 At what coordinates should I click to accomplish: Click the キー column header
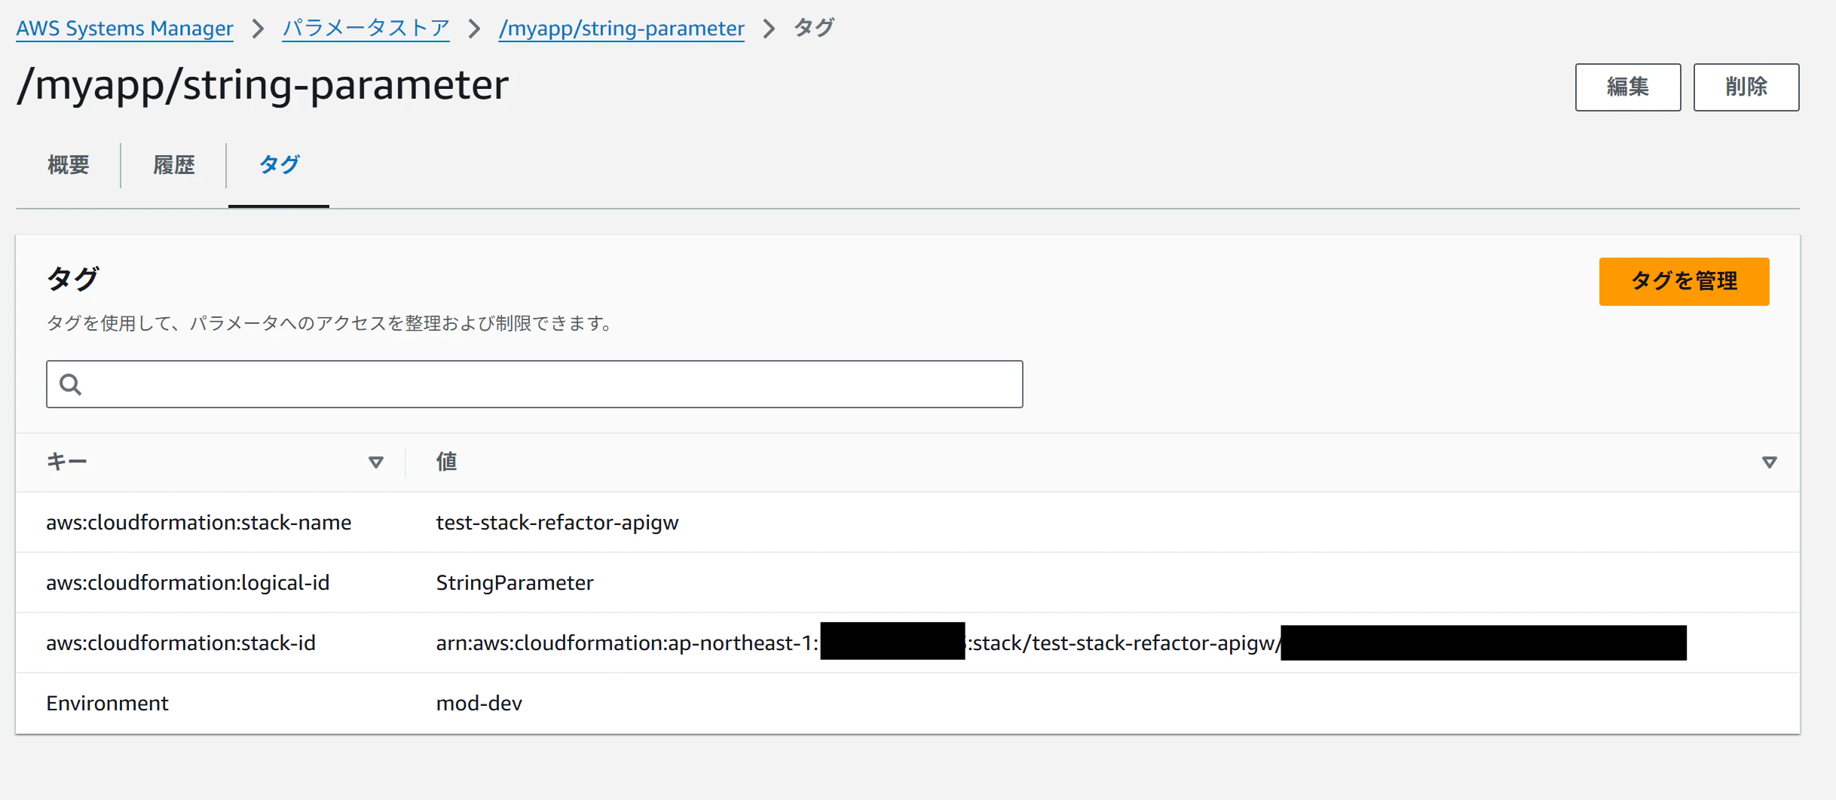pos(66,461)
